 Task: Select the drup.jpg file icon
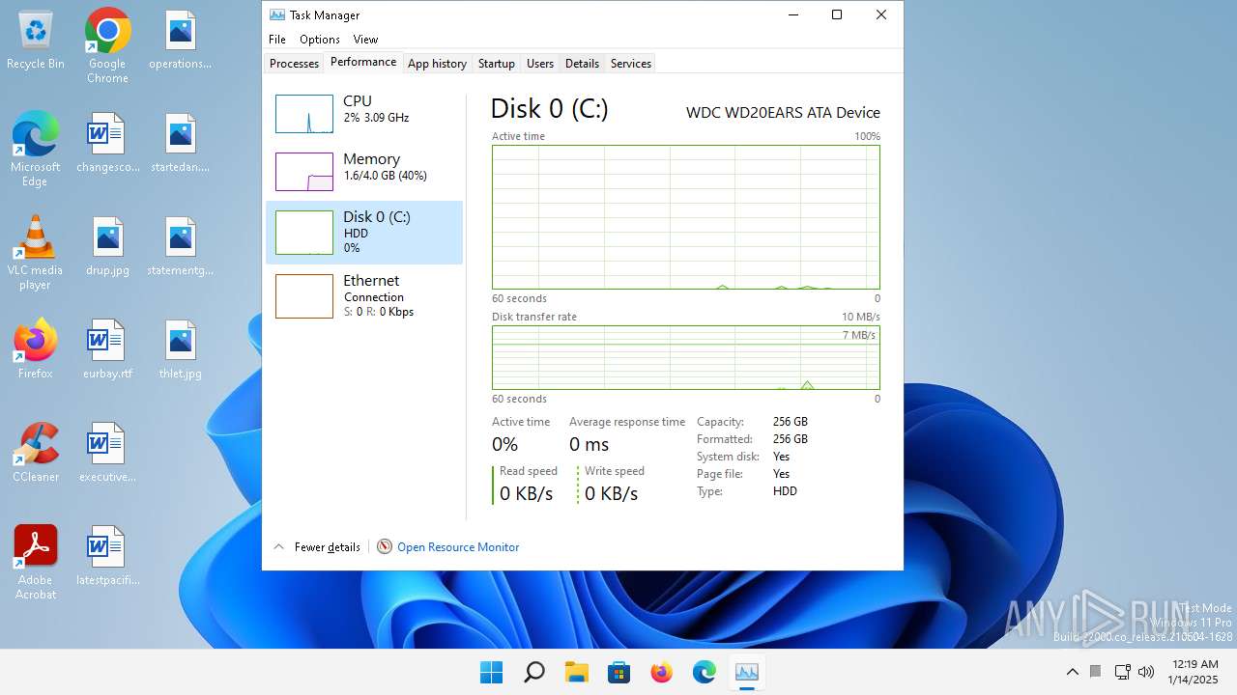pos(107,247)
